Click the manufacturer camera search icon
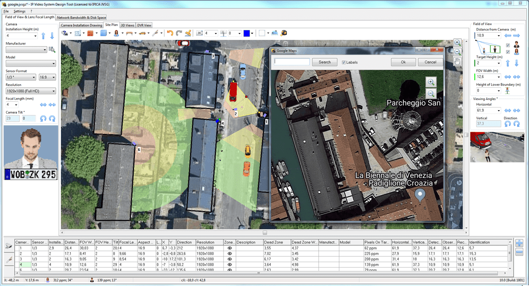The height and width of the screenshot is (286, 529). 52,50
